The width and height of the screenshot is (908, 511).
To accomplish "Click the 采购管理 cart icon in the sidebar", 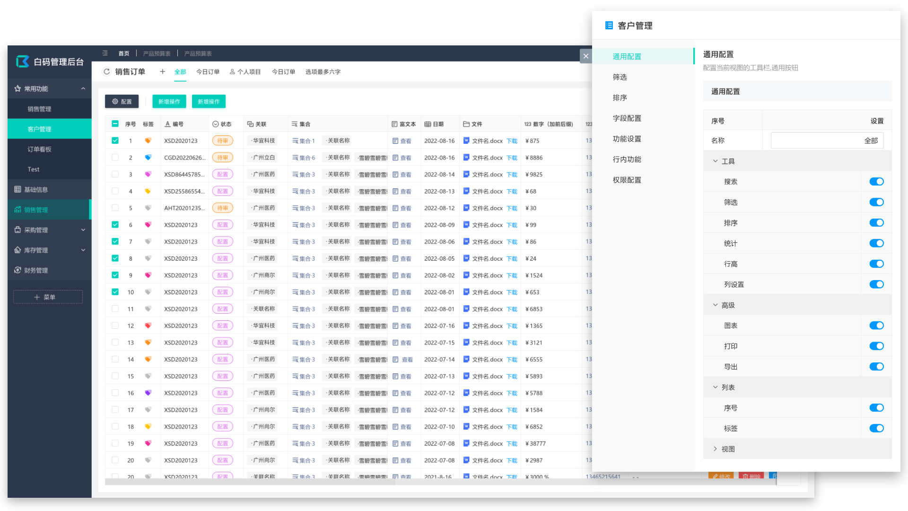I will click(x=17, y=229).
